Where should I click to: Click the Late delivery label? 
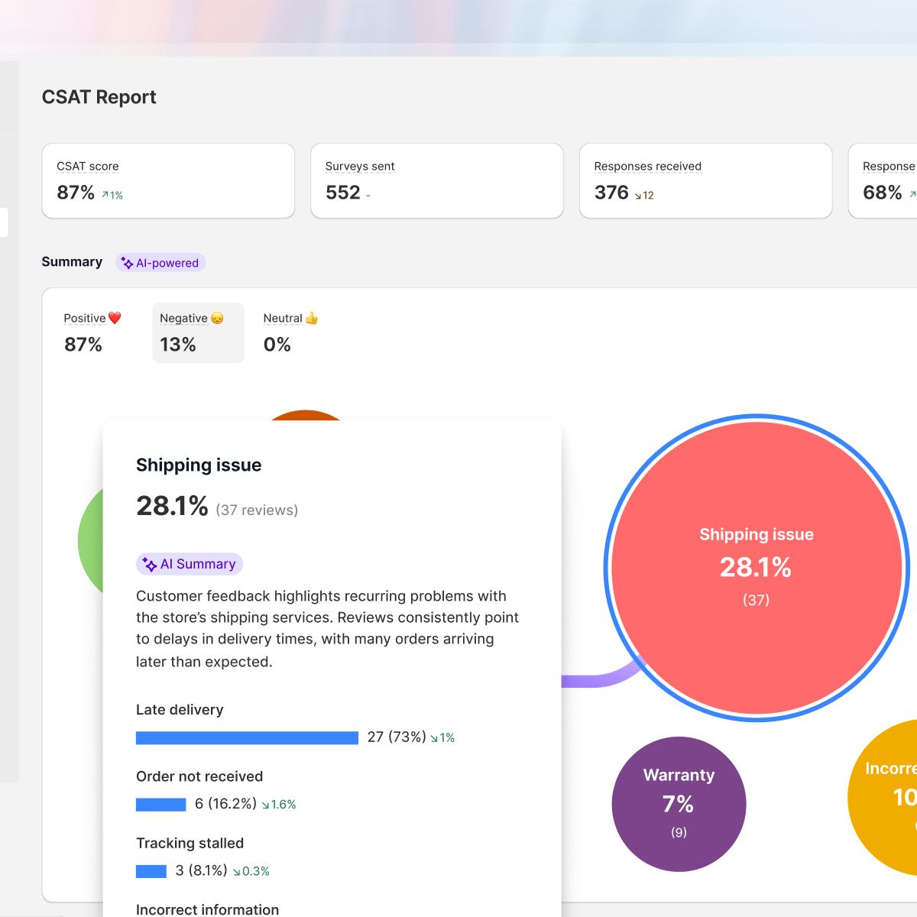(180, 710)
